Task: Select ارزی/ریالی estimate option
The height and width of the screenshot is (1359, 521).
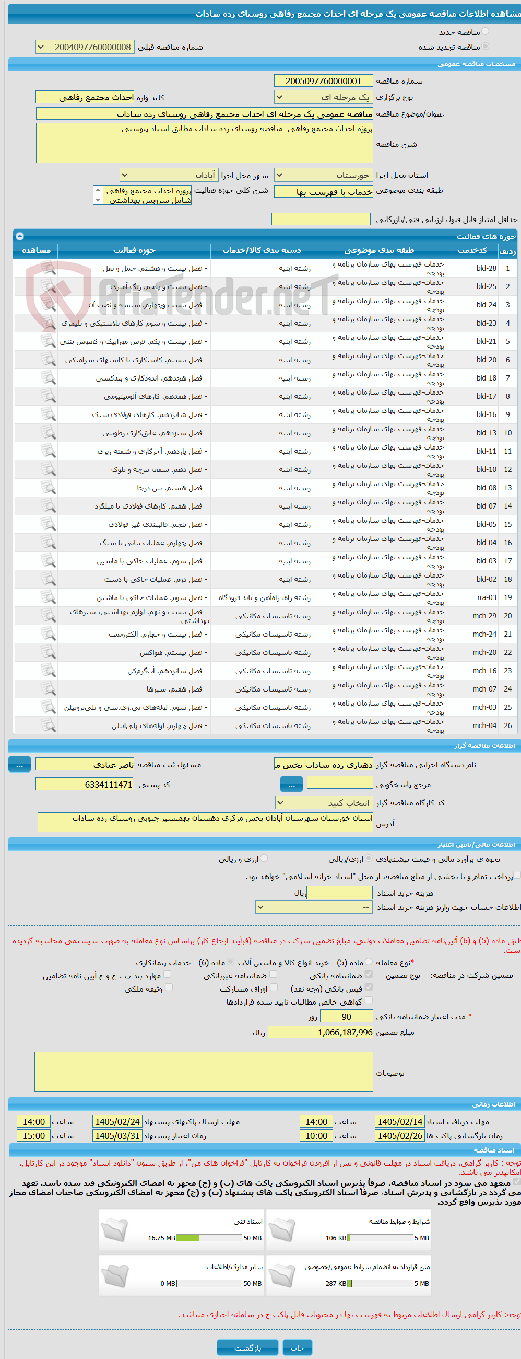Action: [369, 858]
